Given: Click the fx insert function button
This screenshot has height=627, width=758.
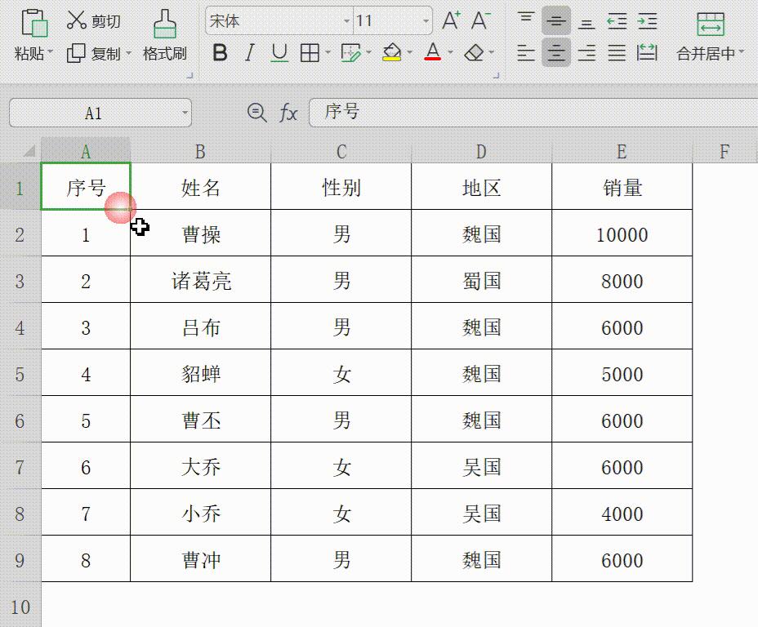Looking at the screenshot, I should (288, 113).
